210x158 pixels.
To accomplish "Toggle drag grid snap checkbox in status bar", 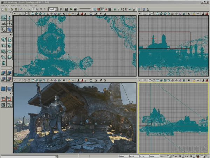I will pos(168,156).
